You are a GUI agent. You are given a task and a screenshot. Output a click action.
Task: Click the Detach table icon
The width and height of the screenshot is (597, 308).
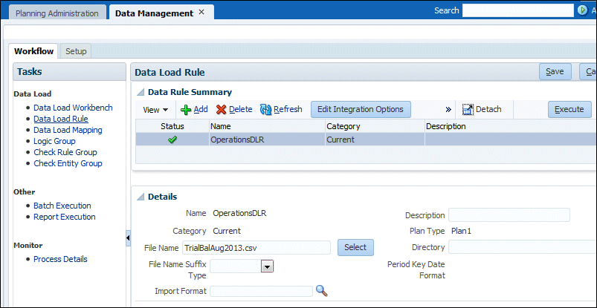click(x=468, y=109)
